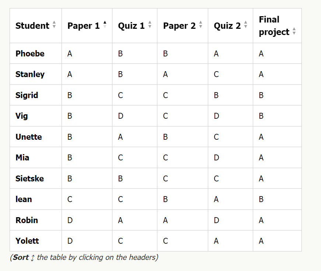Select the Sietske student name

pyautogui.click(x=29, y=178)
